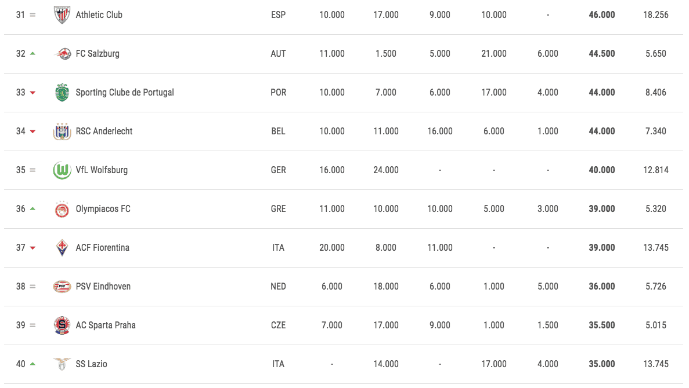Open the Athletic Club team link

99,14
